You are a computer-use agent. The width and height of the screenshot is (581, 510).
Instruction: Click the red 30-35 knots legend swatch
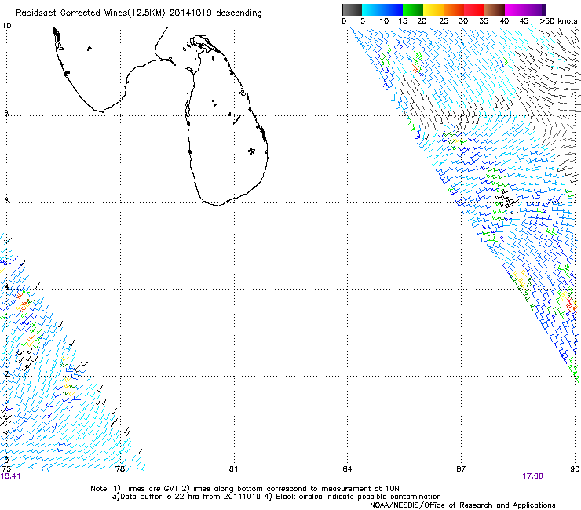[474, 9]
